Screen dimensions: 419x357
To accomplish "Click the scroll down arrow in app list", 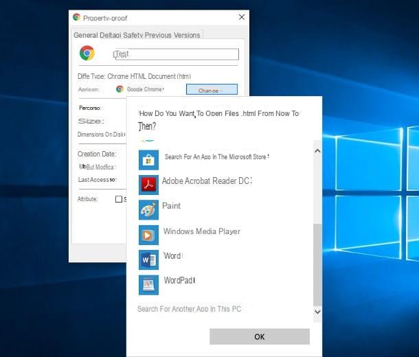I will coord(317,311).
